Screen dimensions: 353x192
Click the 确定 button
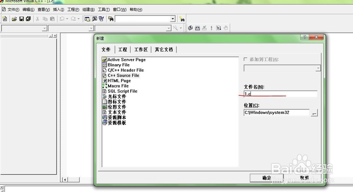267,178
